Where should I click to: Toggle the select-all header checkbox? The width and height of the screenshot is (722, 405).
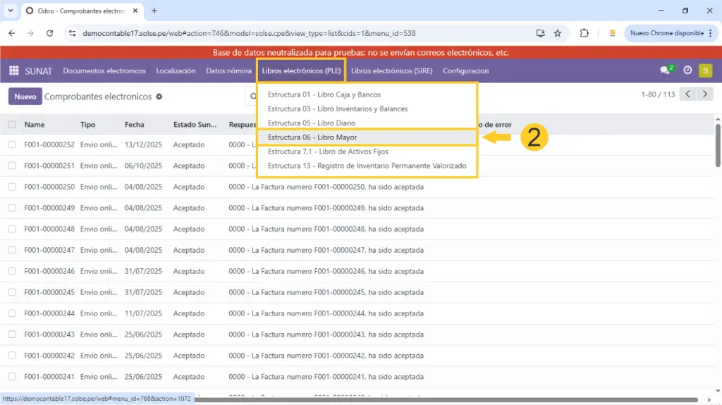12,125
